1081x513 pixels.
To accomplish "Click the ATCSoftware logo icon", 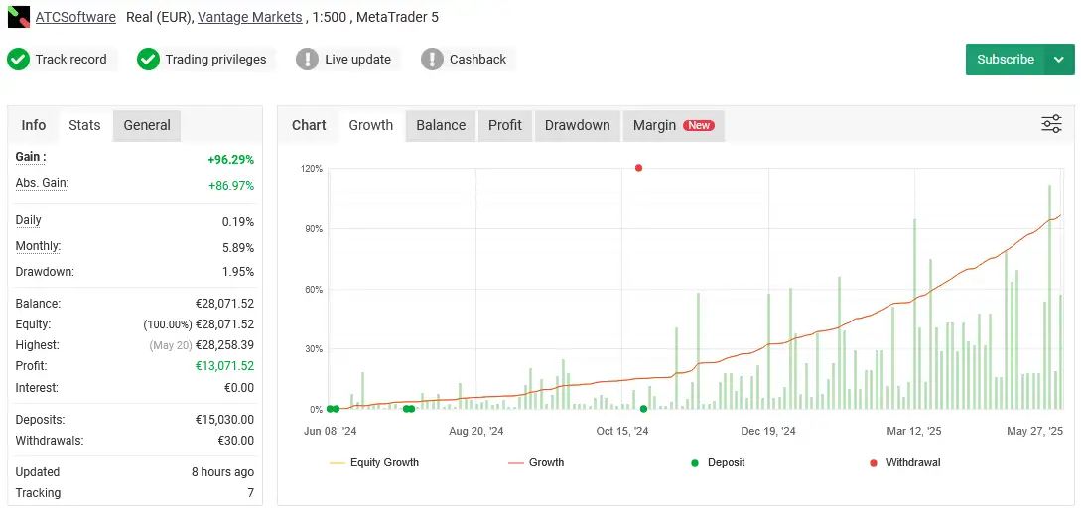I will (x=19, y=17).
